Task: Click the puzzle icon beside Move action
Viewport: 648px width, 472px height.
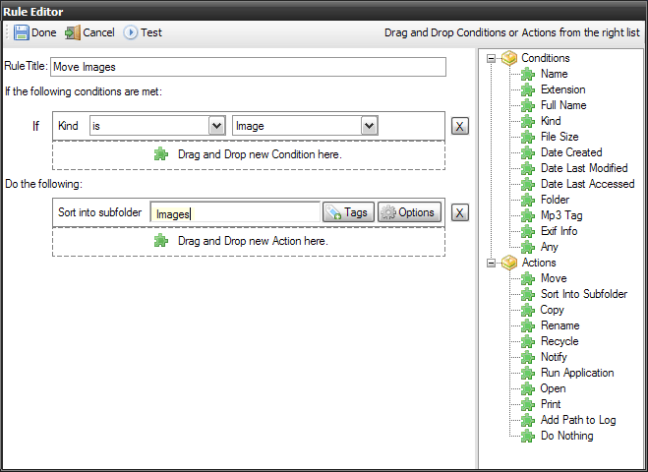Action: tap(528, 278)
